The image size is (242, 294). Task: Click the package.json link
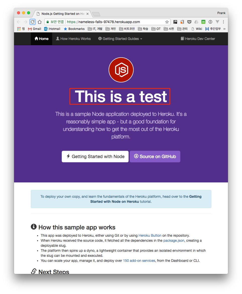click(174, 240)
